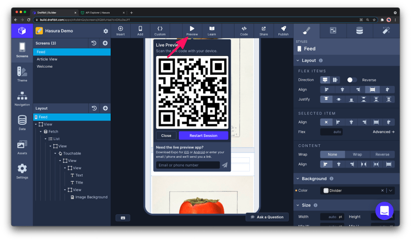This screenshot has width=411, height=241.
Task: Click the Preview play button
Action: pos(192,31)
